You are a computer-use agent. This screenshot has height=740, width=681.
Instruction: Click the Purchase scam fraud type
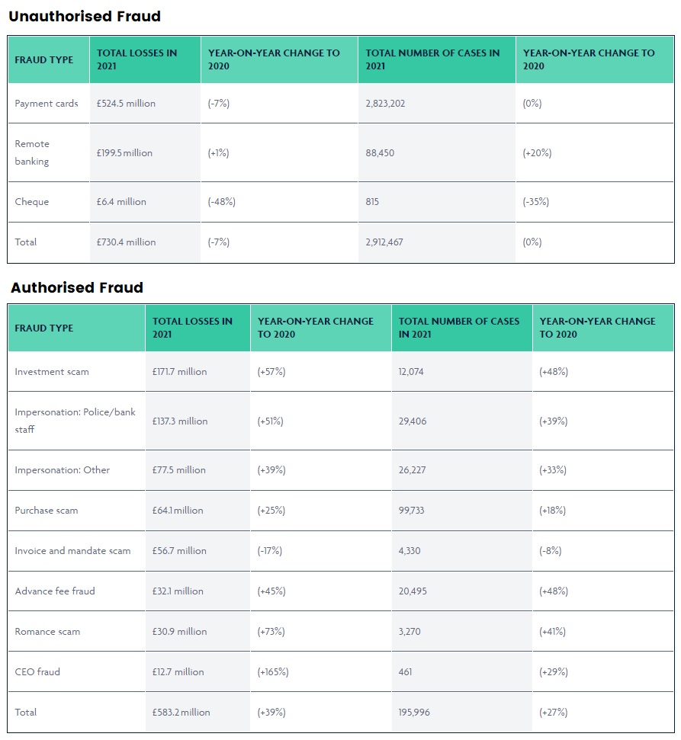47,511
